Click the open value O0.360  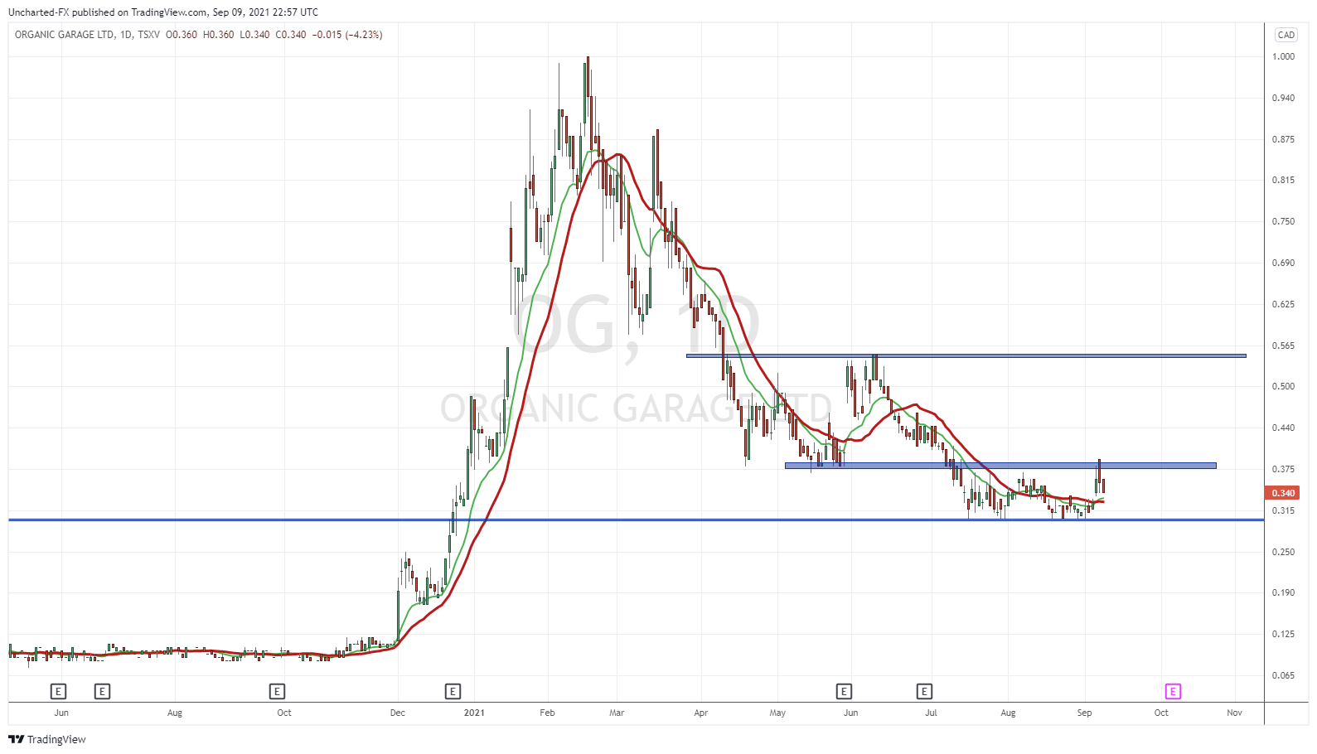tap(182, 35)
